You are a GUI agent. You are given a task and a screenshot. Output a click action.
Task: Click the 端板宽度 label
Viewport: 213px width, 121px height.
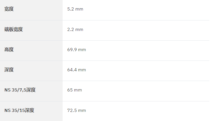click(x=14, y=30)
